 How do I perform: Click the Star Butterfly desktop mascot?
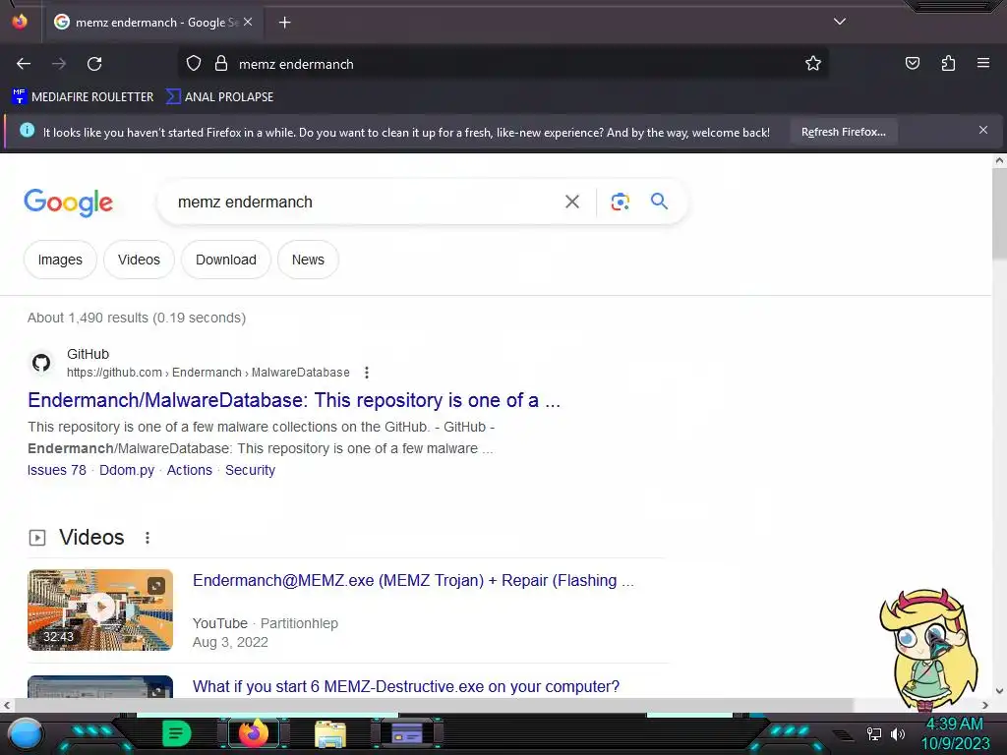coord(928,650)
